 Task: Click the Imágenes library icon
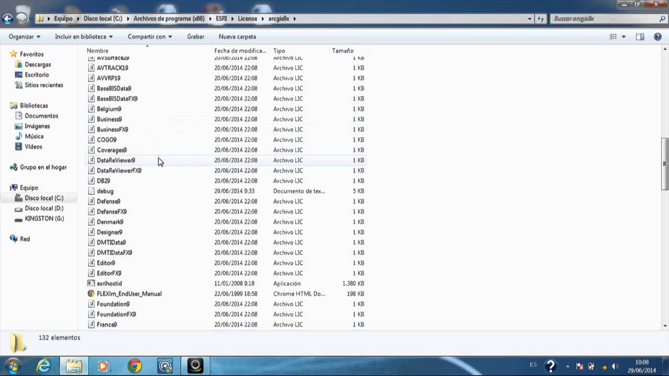[x=19, y=126]
